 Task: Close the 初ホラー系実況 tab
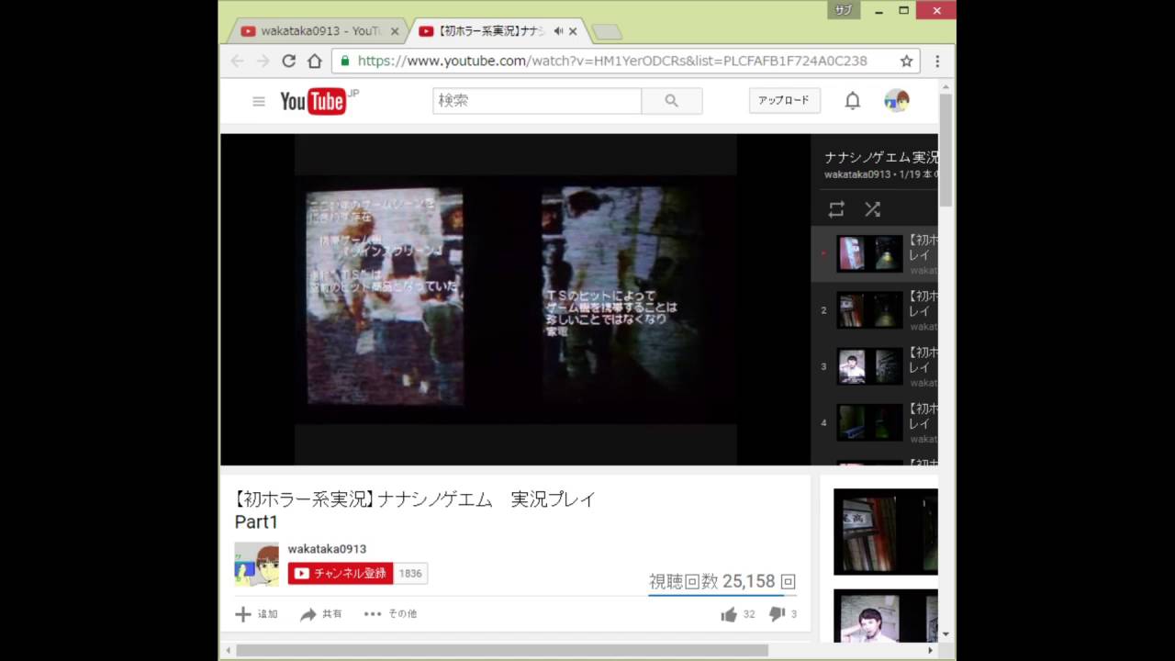[x=573, y=31]
